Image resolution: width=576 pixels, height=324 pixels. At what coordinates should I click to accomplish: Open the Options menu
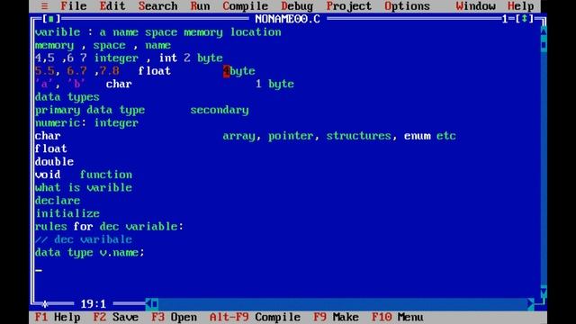click(x=407, y=6)
